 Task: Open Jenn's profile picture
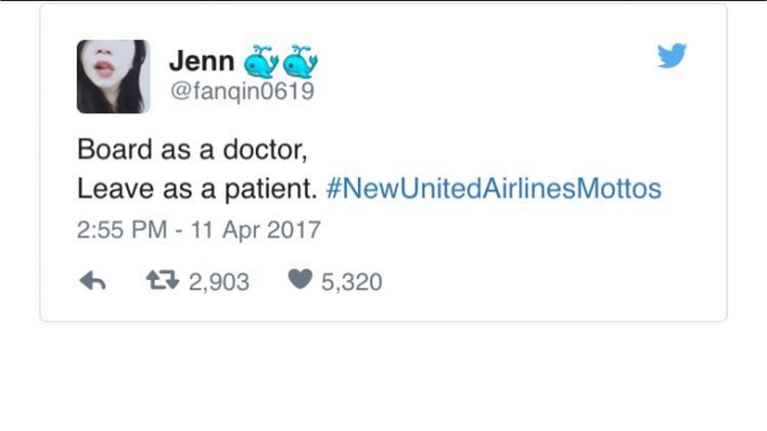click(113, 77)
